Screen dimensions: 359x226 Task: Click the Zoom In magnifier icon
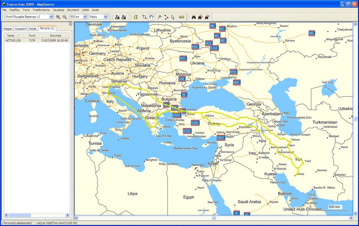[x=58, y=17]
